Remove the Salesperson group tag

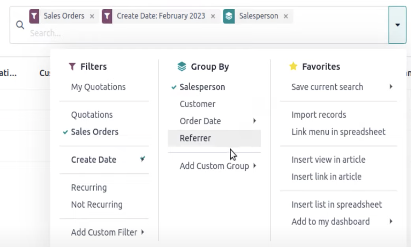286,16
